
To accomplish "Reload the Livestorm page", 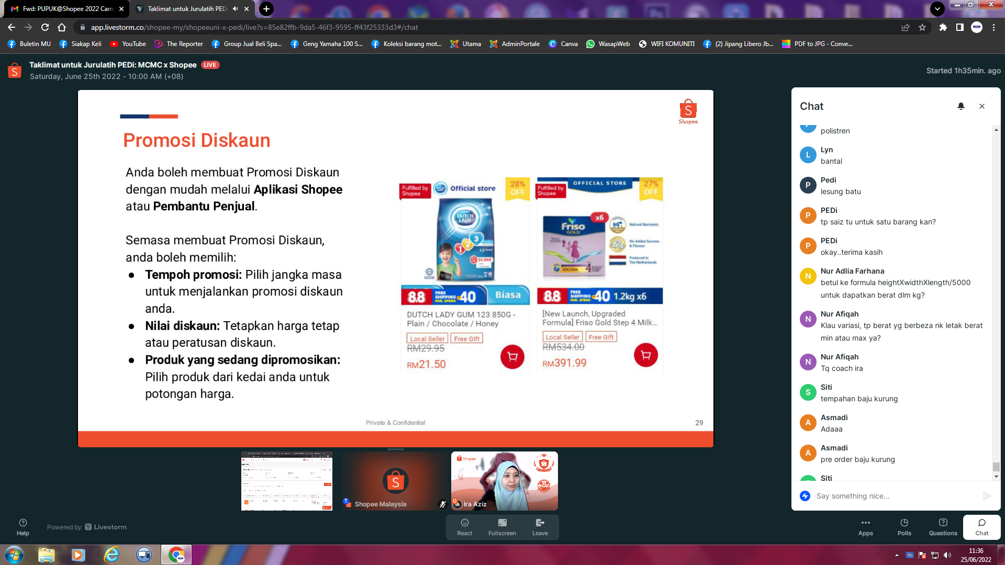I will [45, 27].
